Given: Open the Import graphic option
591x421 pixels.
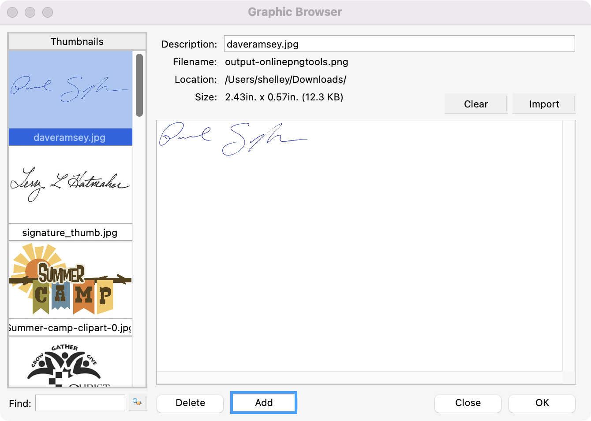Looking at the screenshot, I should point(544,104).
